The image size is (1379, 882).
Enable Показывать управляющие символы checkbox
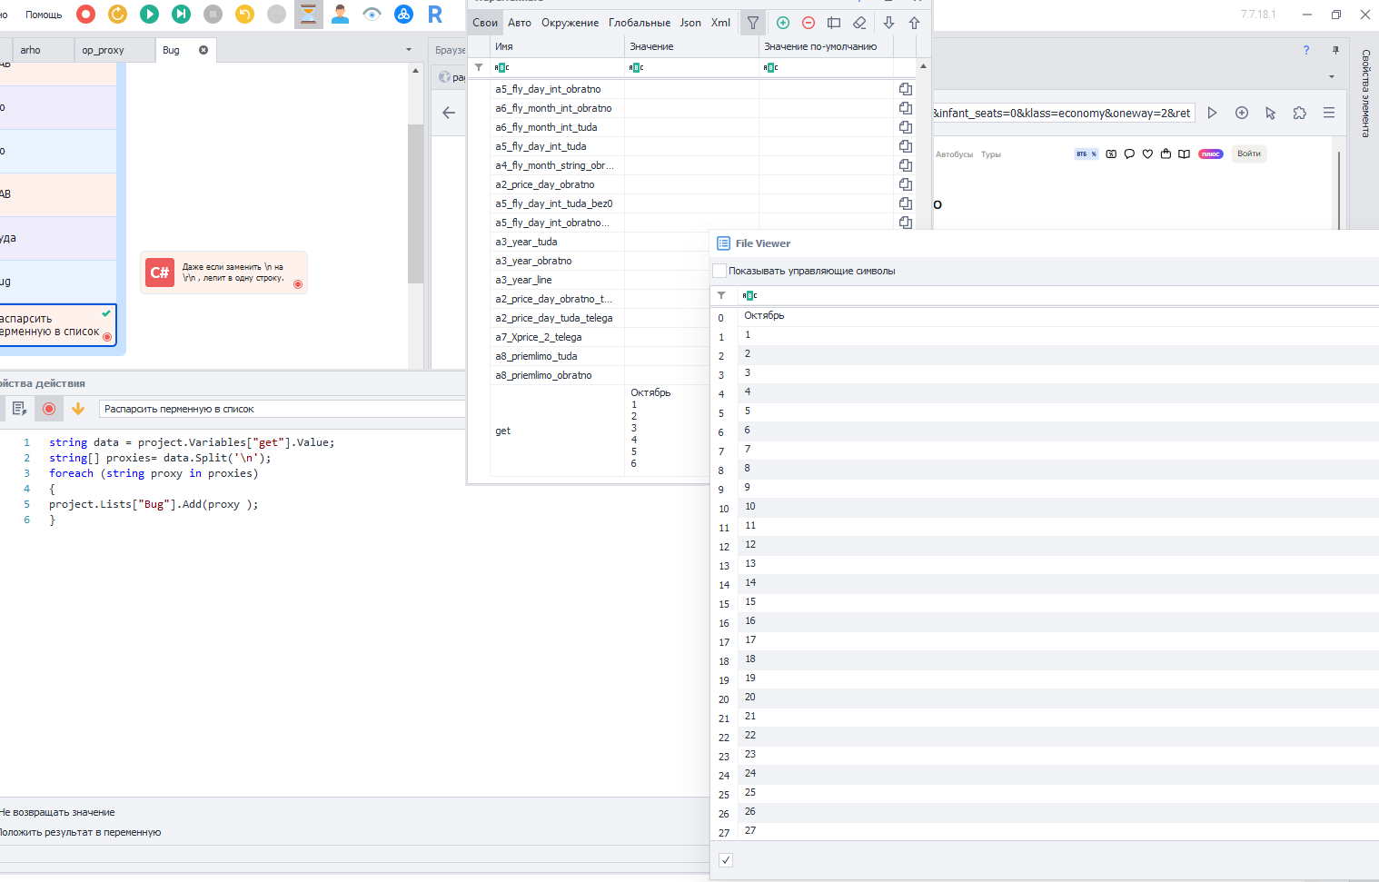(719, 271)
